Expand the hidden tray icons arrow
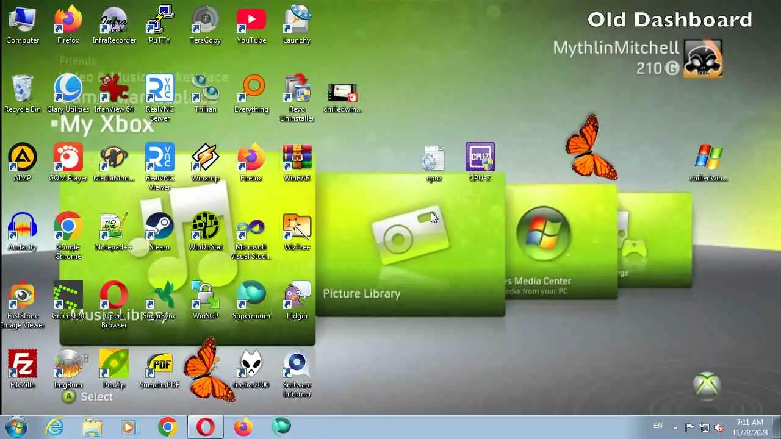781x439 pixels. tap(675, 427)
